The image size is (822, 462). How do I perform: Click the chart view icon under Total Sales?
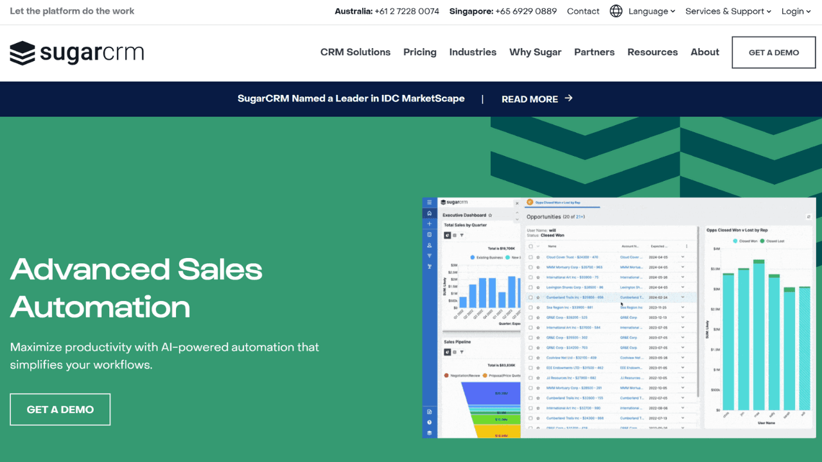point(448,235)
